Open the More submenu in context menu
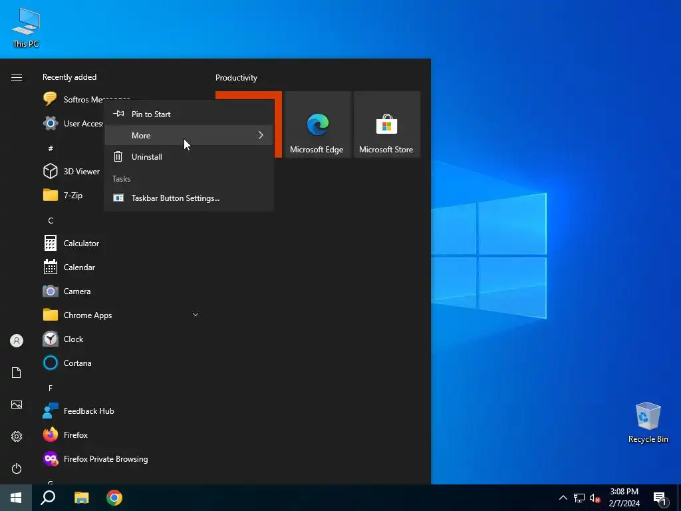The width and height of the screenshot is (681, 511). pos(189,136)
